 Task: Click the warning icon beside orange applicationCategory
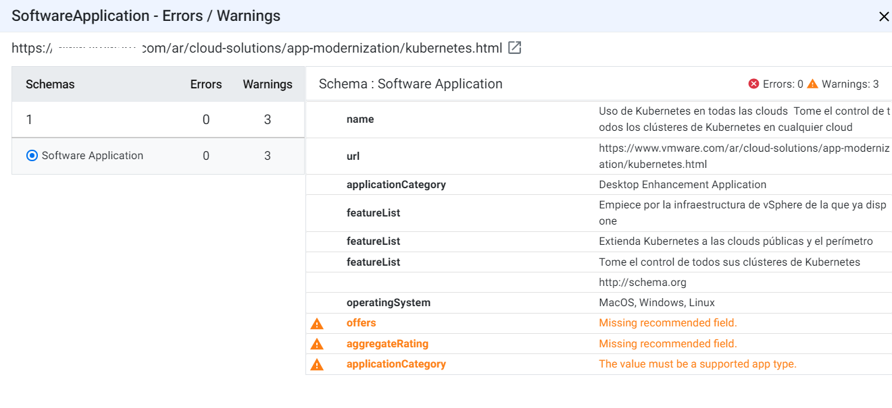click(x=317, y=365)
